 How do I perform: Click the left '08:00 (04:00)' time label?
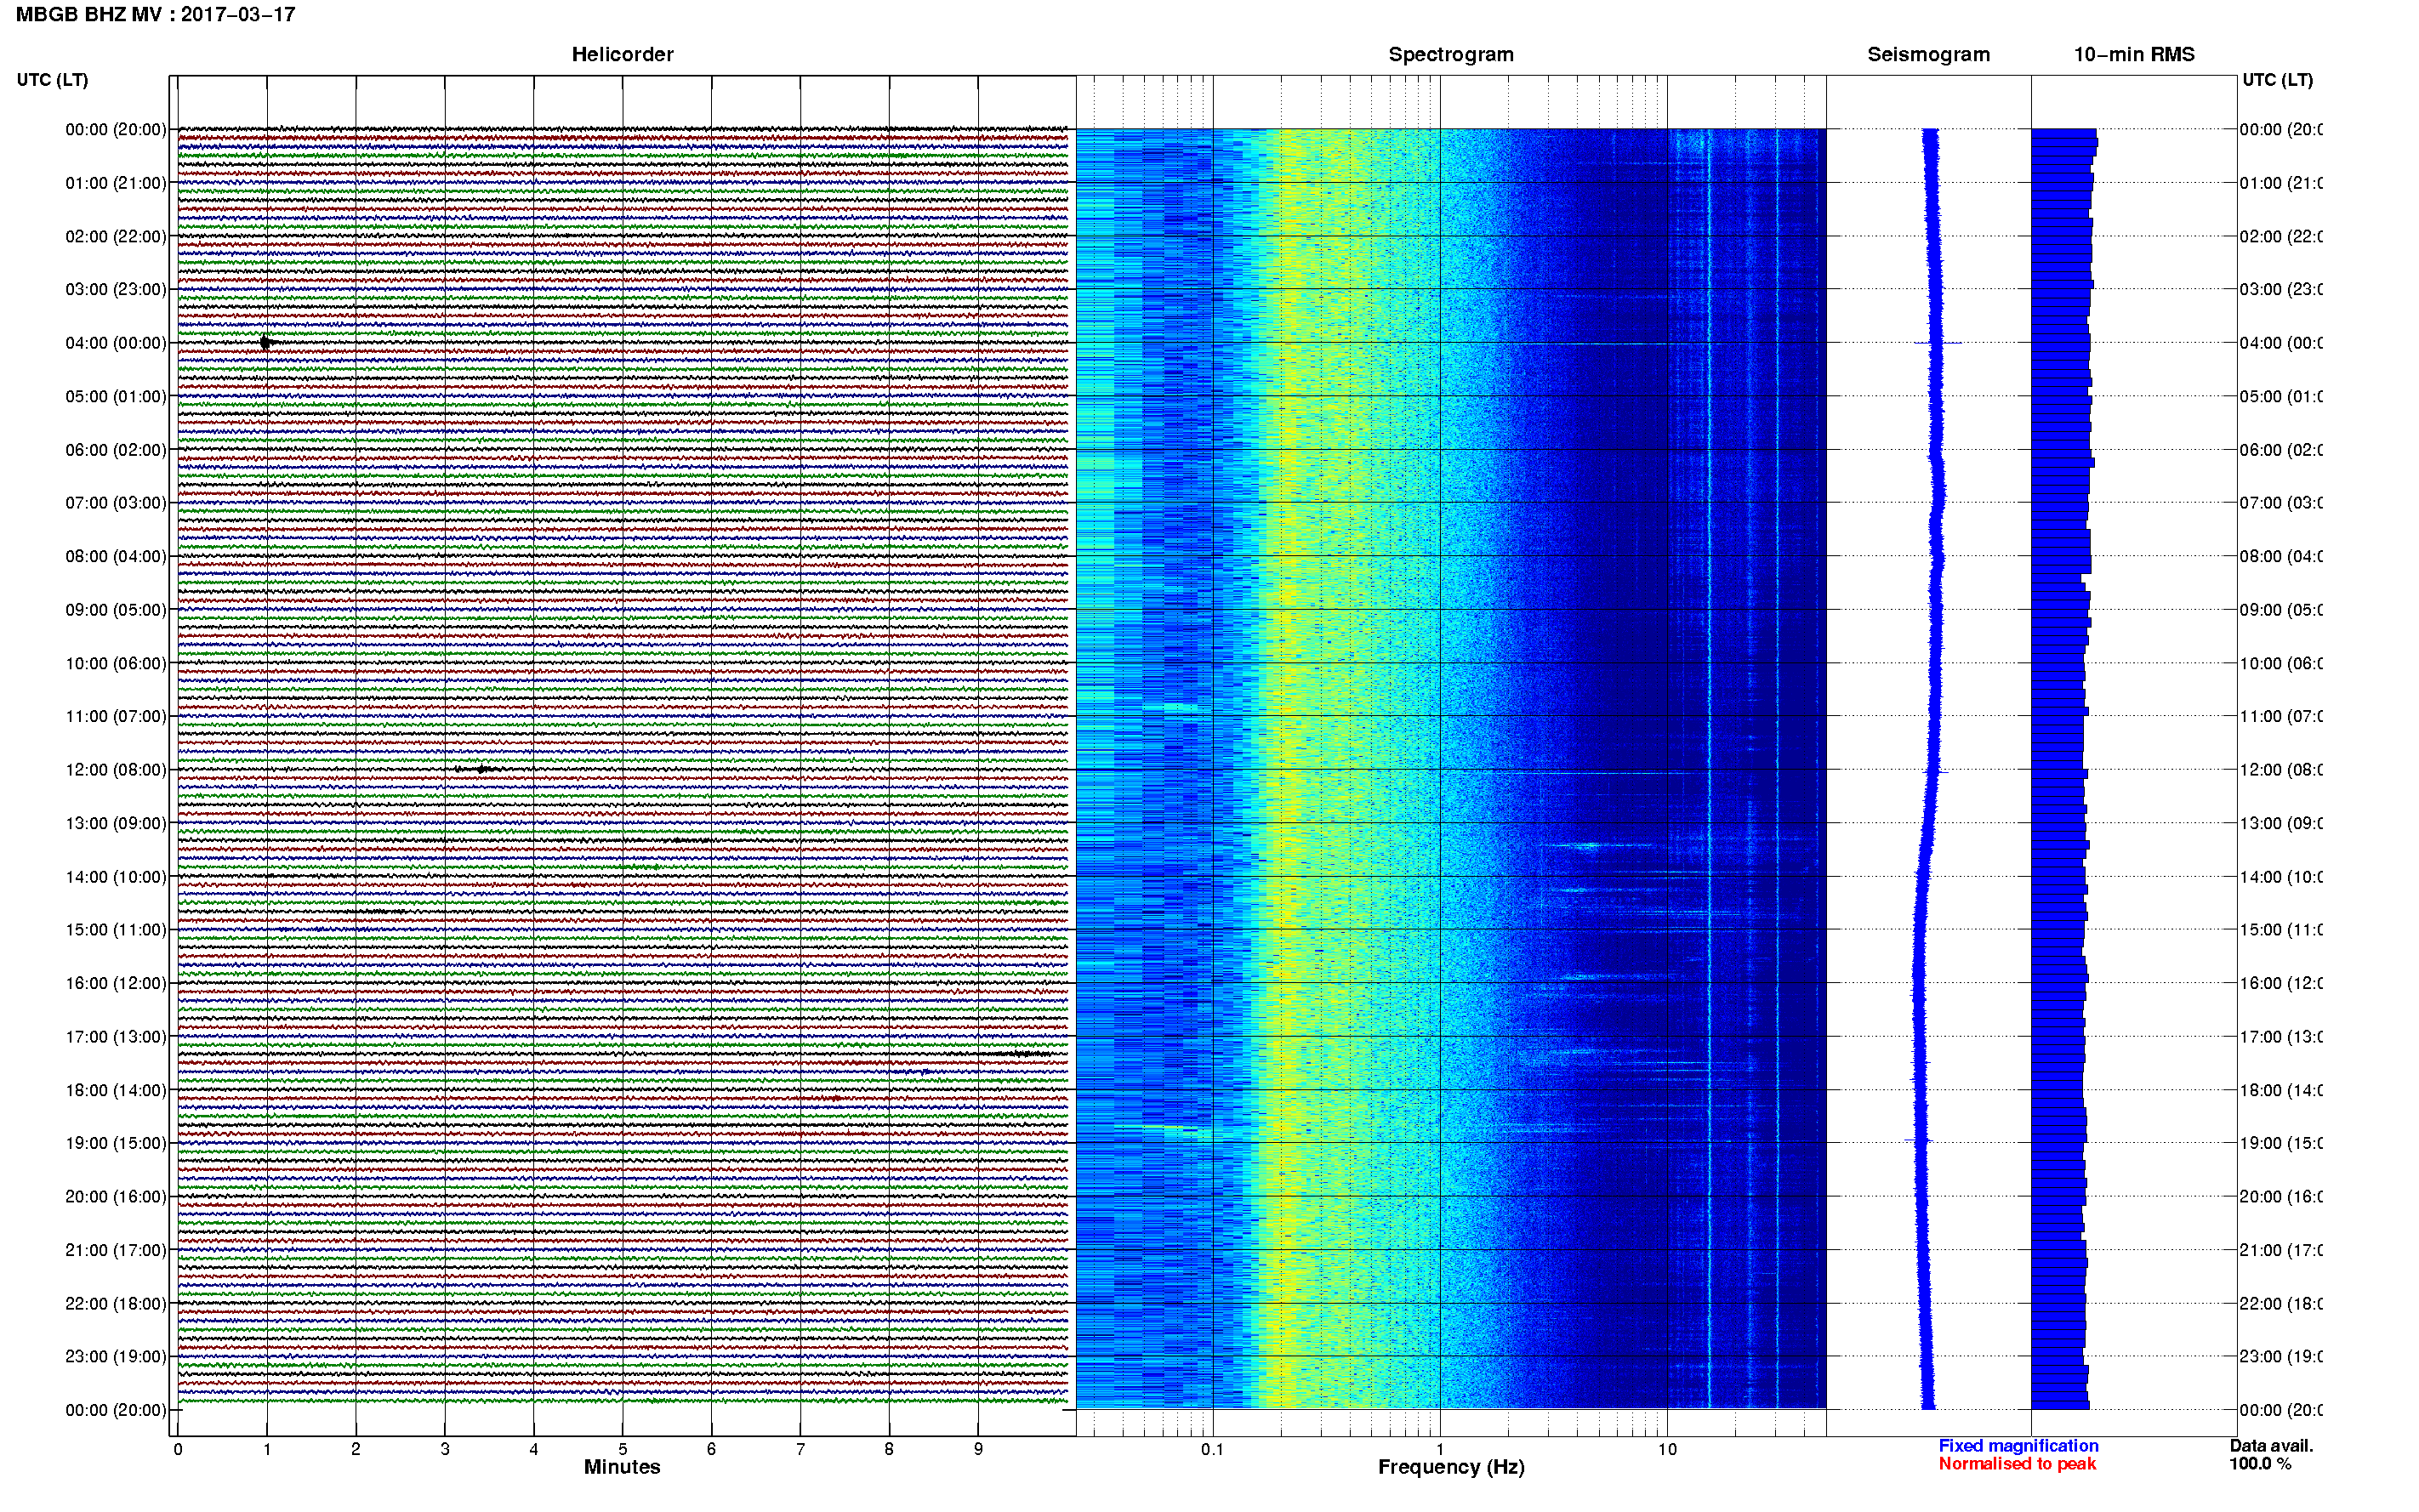coord(116,556)
